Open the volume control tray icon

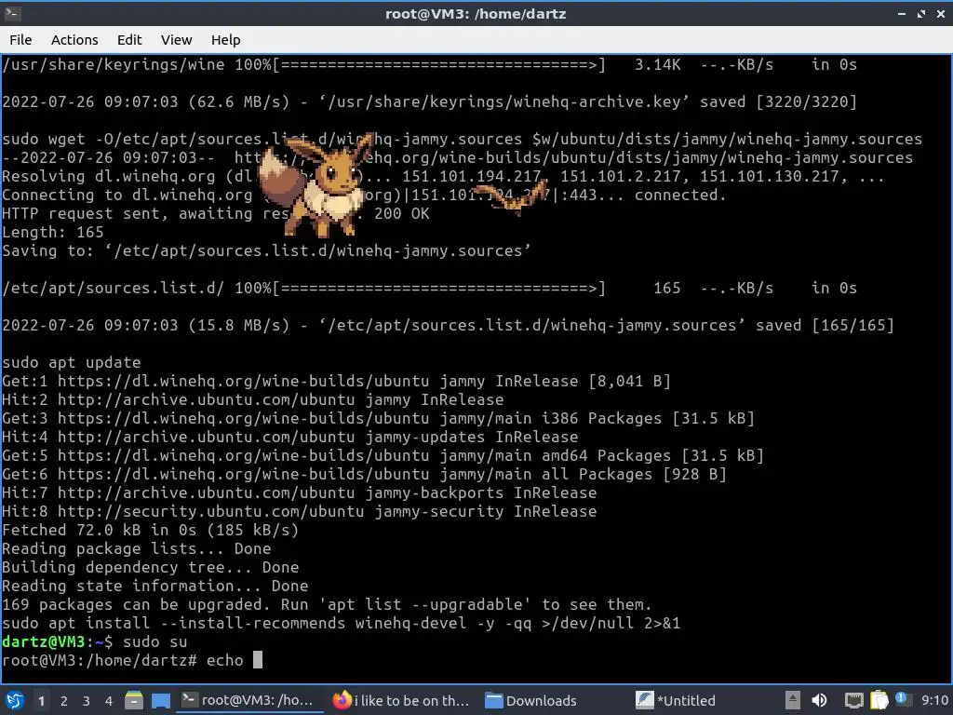pyautogui.click(x=819, y=700)
